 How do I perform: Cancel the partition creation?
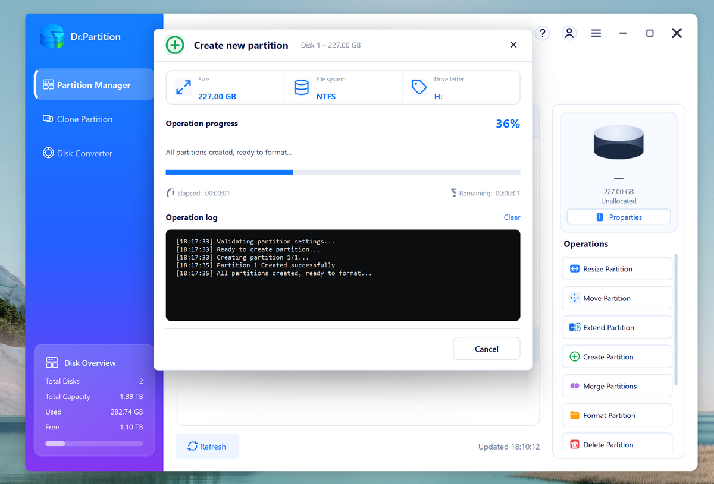click(x=487, y=349)
